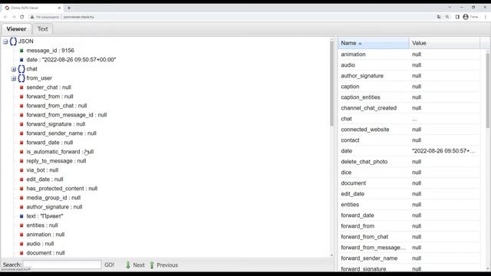Select forward_signature : null tree row

click(56, 124)
